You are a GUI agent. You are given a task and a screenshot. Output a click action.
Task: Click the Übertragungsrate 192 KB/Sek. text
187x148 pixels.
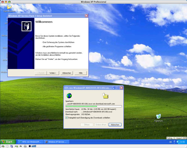[x=78, y=114]
